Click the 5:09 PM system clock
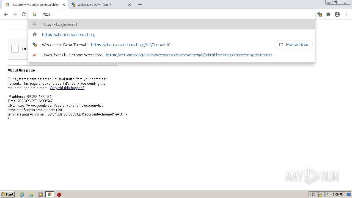The image size is (352, 198). tap(338, 194)
